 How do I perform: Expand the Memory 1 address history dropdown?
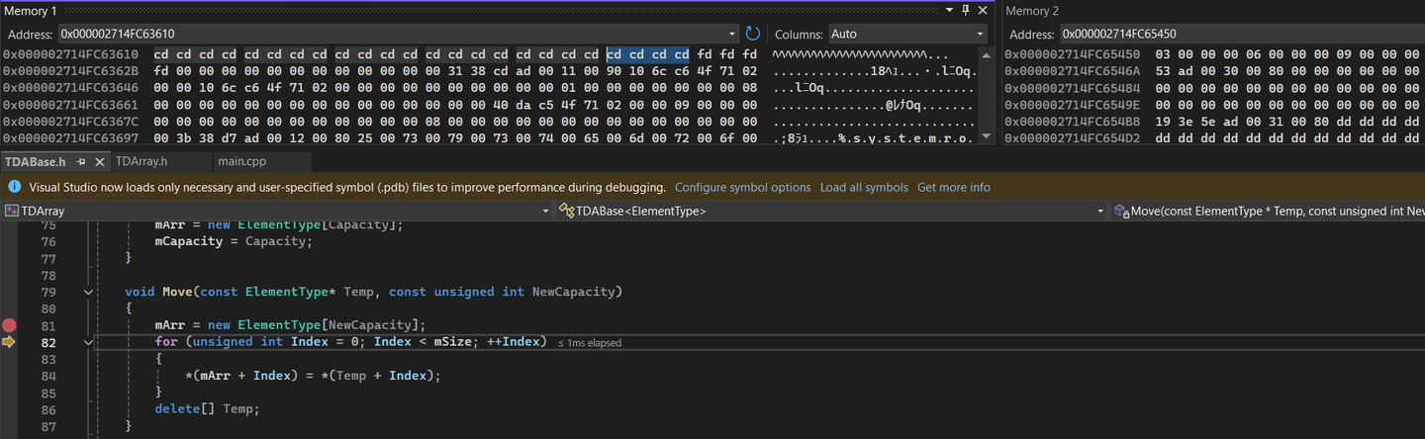[x=731, y=34]
